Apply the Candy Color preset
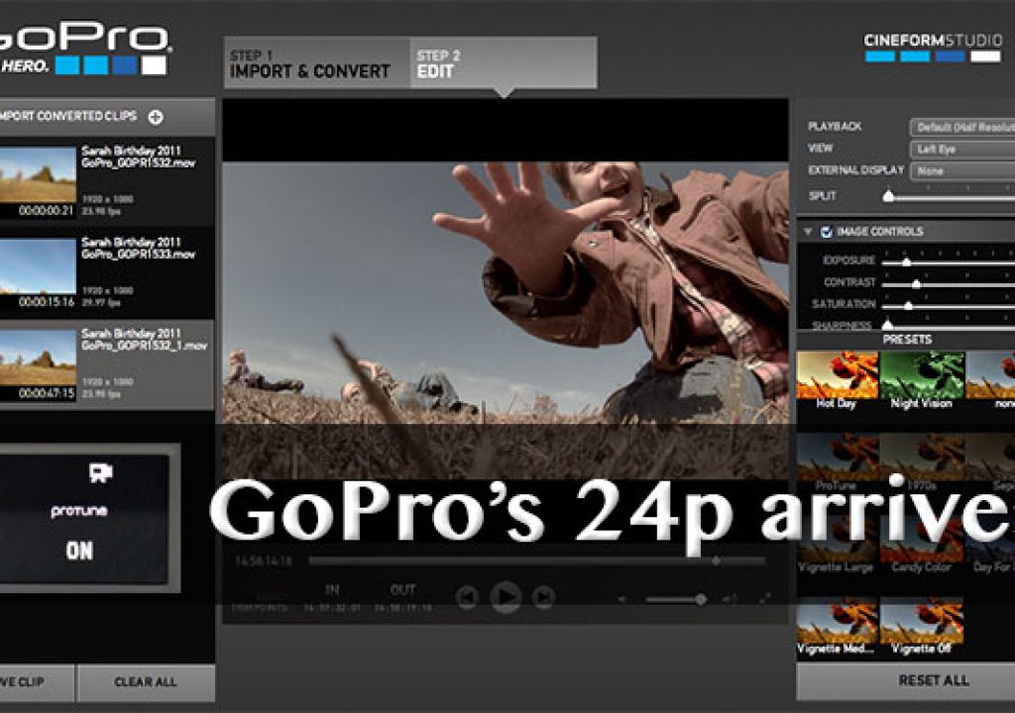Viewport: 1015px width, 713px height. click(x=922, y=545)
